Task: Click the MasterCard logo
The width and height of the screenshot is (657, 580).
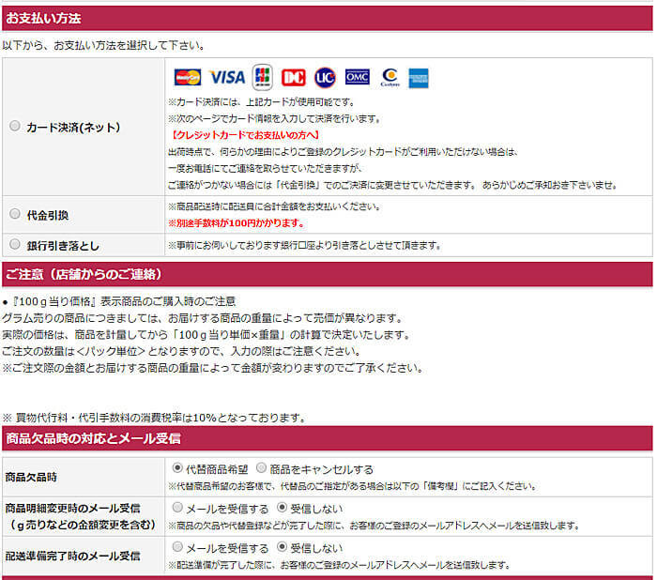Action: (188, 77)
